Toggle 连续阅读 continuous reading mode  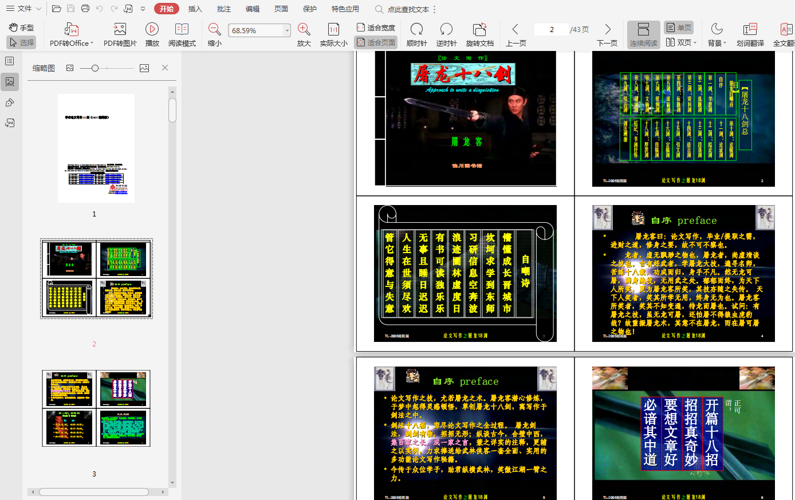[643, 34]
